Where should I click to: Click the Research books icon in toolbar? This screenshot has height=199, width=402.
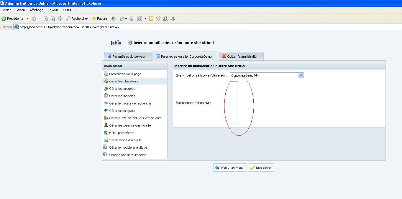pyautogui.click(x=165, y=19)
